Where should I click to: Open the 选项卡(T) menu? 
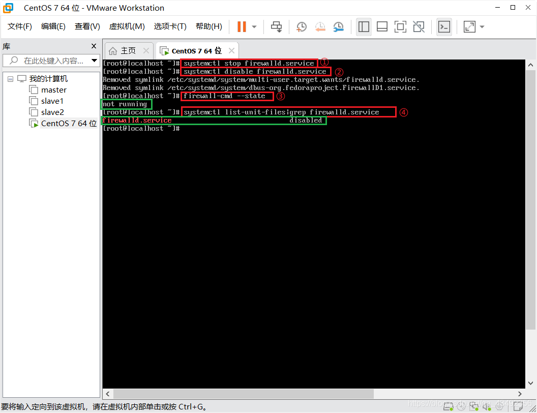[170, 26]
